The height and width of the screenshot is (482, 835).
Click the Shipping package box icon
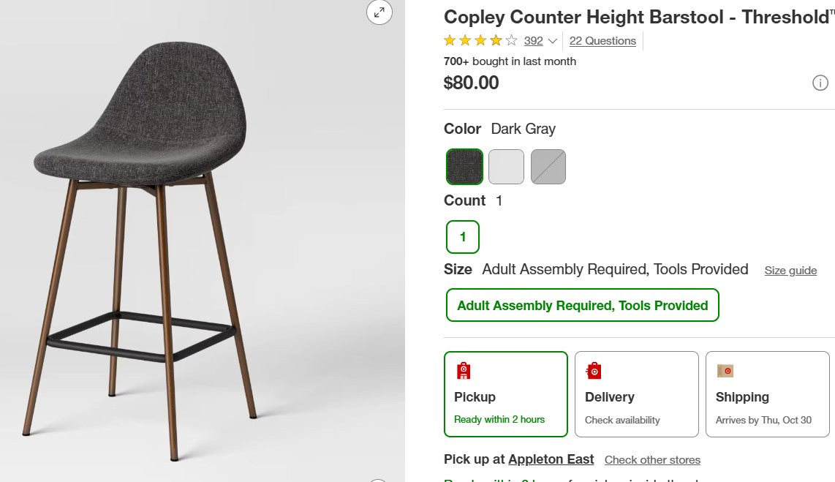(724, 371)
